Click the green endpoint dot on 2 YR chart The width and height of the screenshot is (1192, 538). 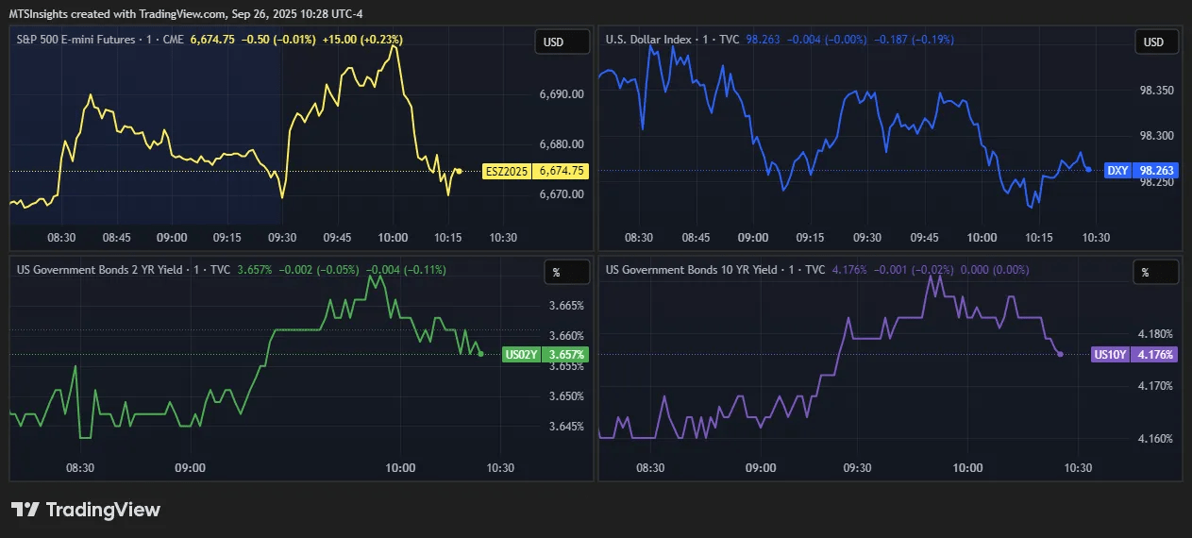[x=481, y=354]
